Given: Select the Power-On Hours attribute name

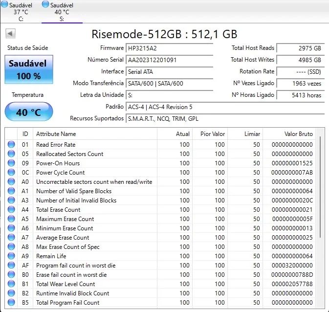Looking at the screenshot, I should point(58,163).
